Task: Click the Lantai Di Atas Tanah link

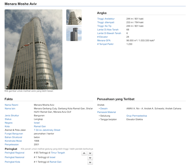Action: coord(108,29)
